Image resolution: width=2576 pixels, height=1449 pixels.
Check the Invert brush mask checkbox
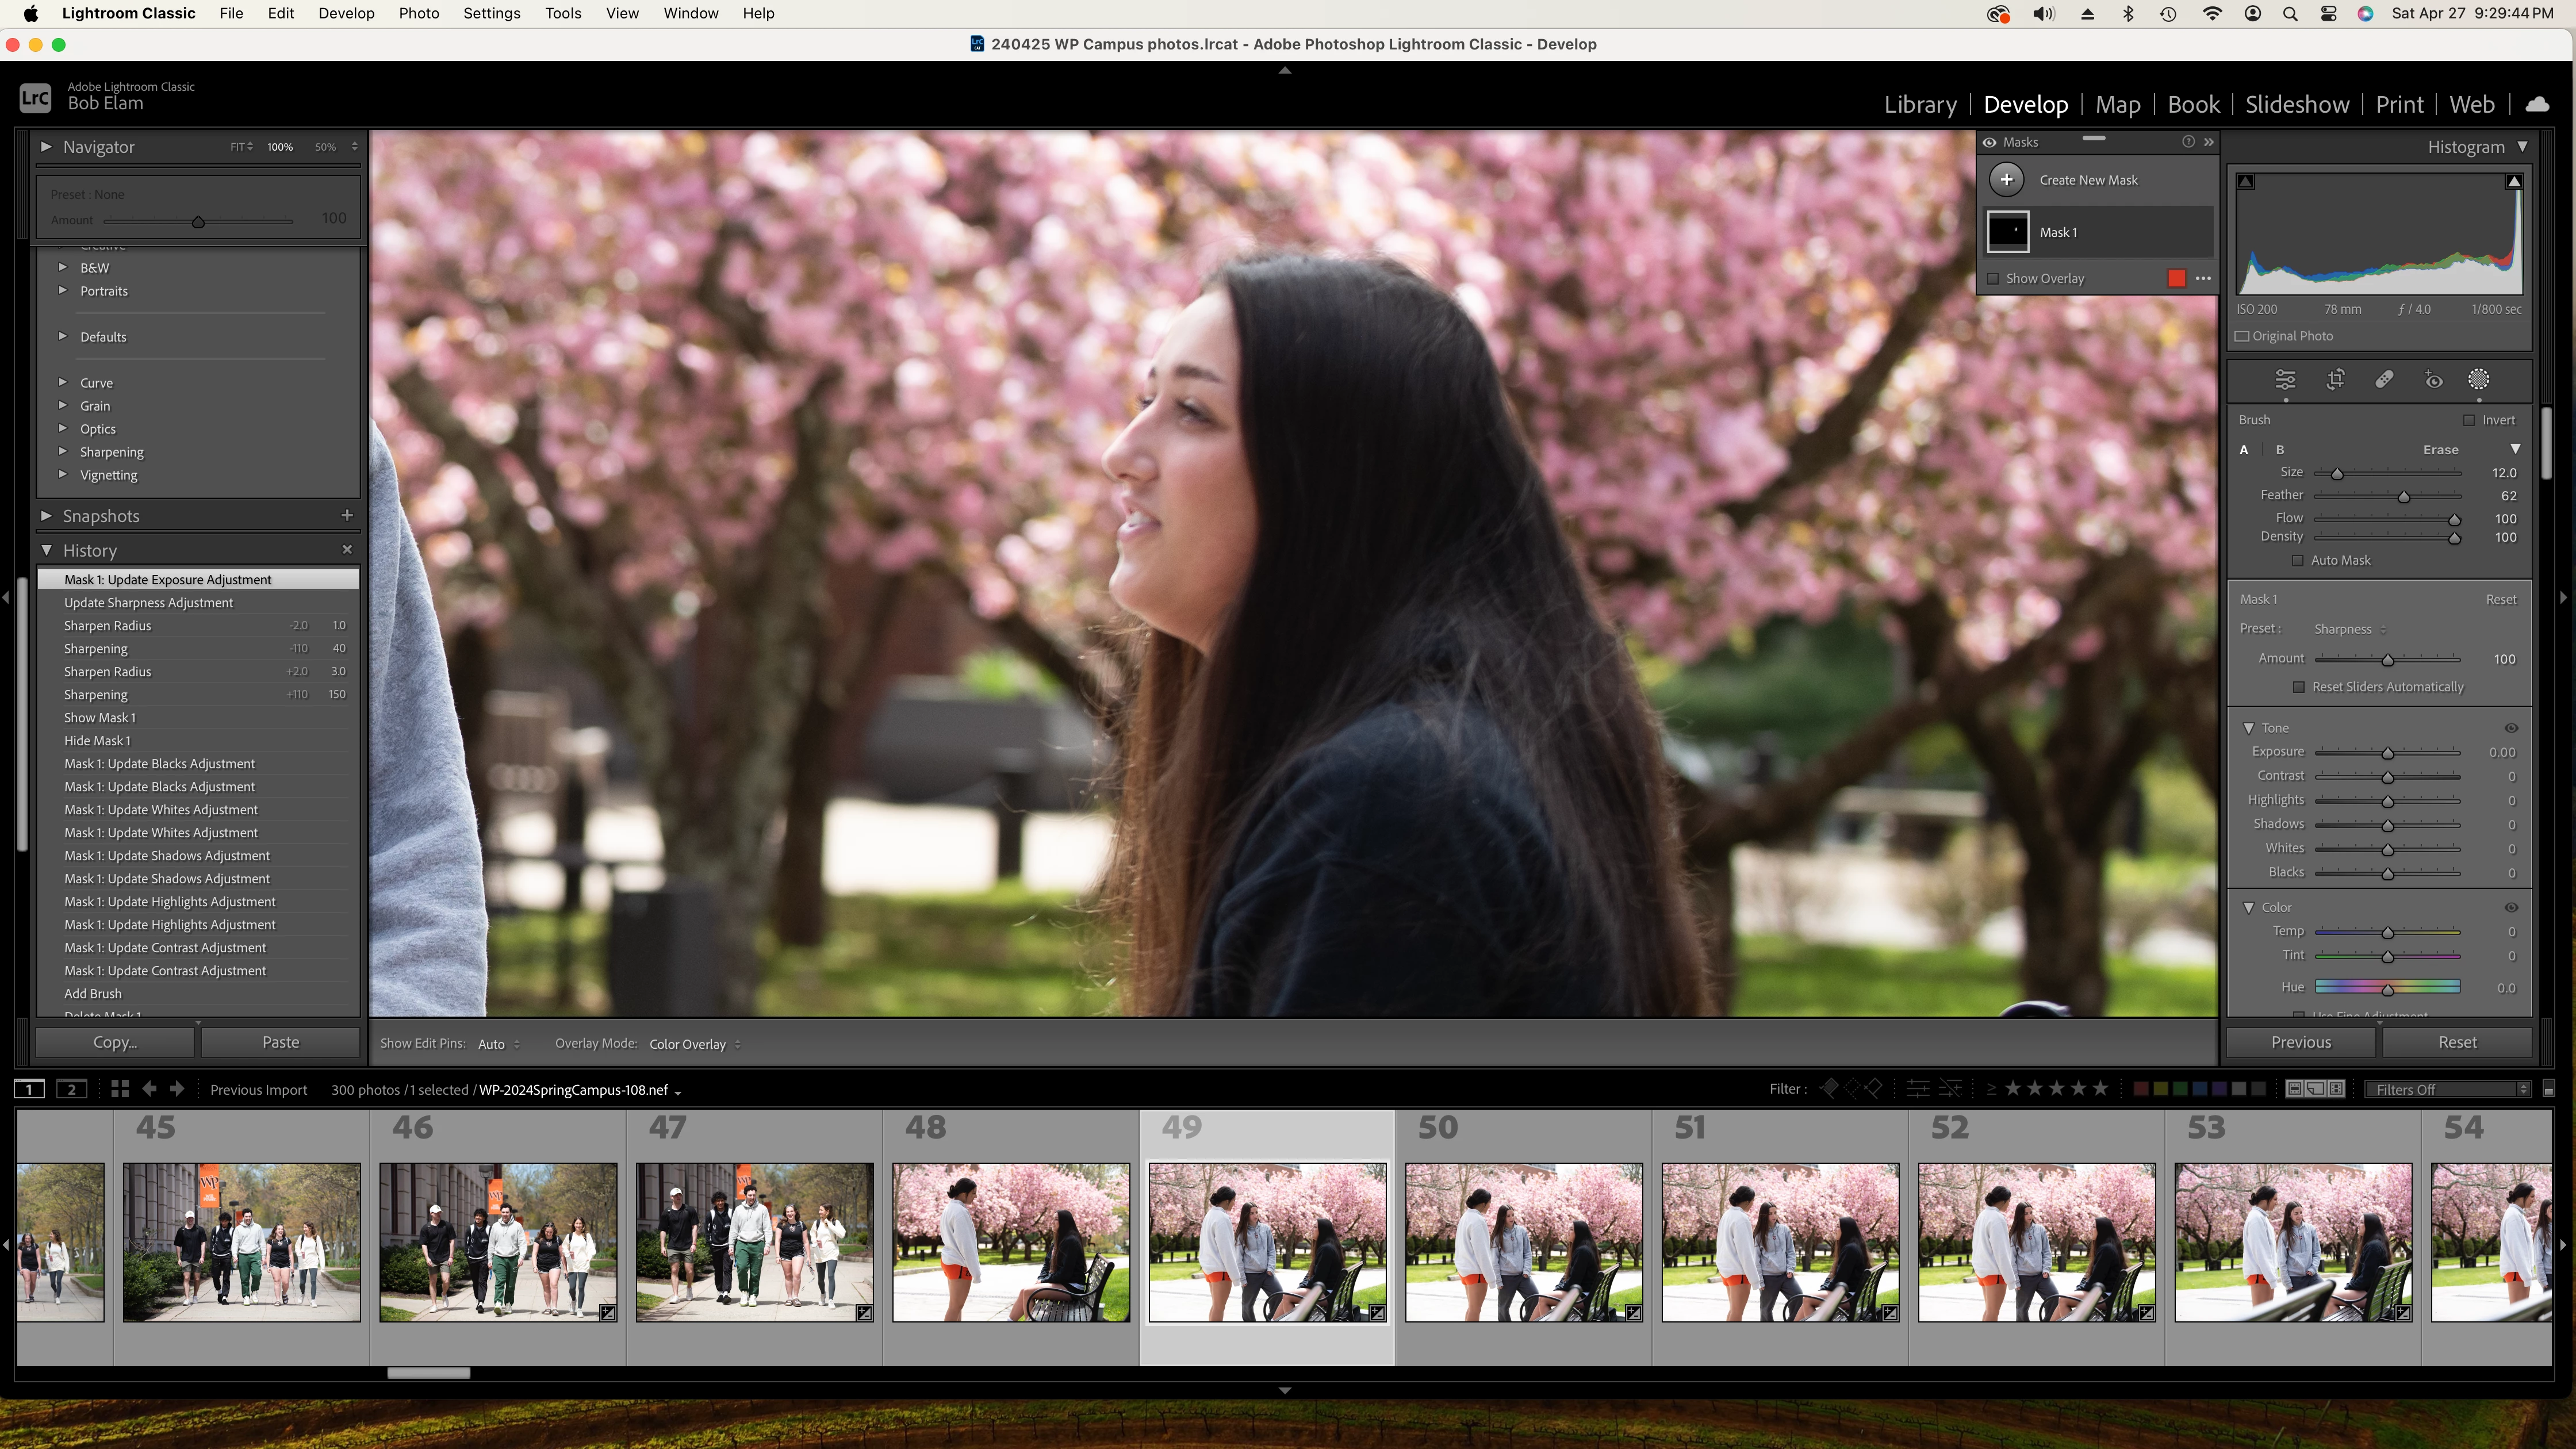click(2469, 420)
